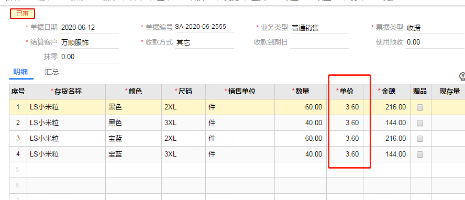465x200 pixels.
Task: Click size 2XL in row 3
Action: tap(184, 138)
